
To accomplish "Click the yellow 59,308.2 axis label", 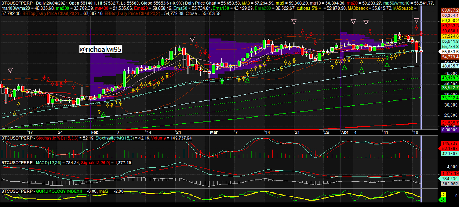I will pyautogui.click(x=450, y=21).
